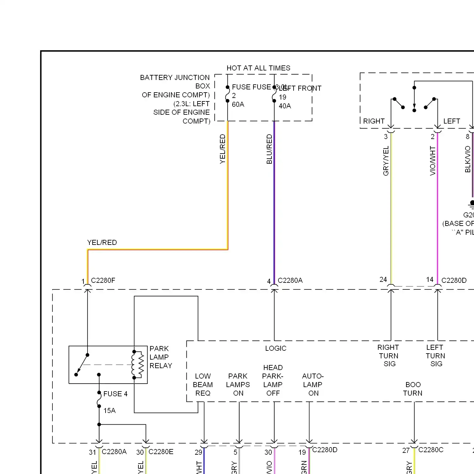
Task: Click the magenta VIO/WHT wire
Action: (438, 209)
